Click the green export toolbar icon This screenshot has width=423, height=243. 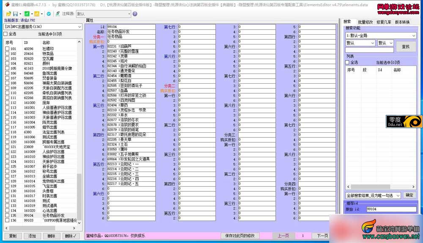(27, 14)
